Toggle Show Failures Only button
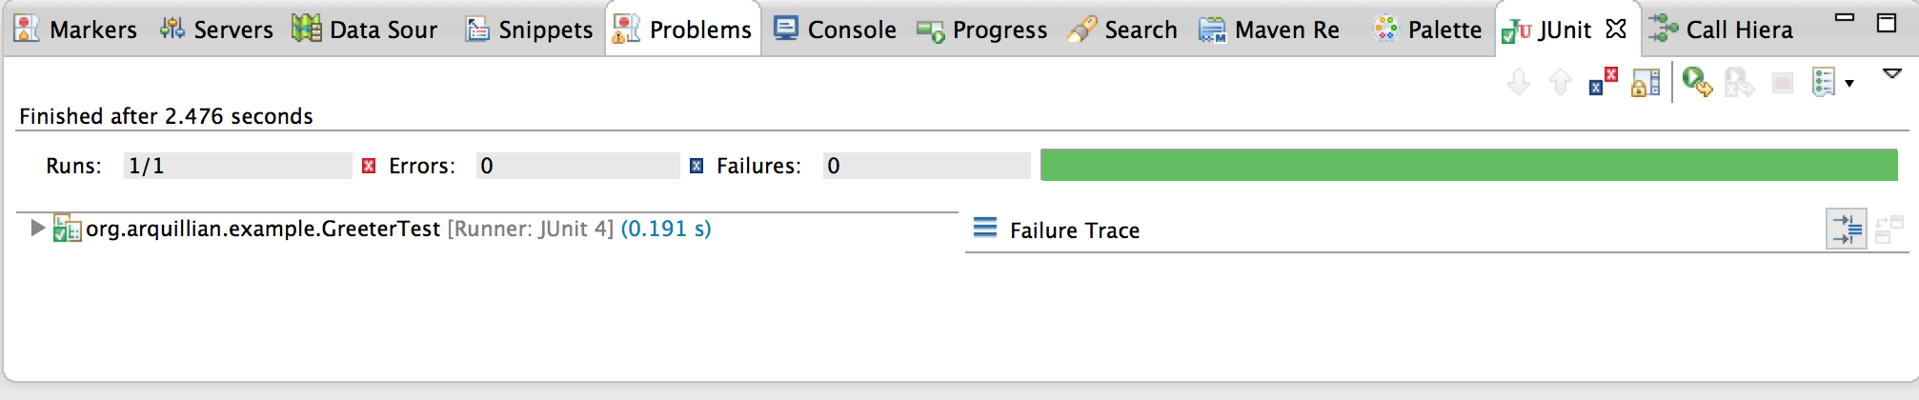The image size is (1919, 400). point(1604,82)
